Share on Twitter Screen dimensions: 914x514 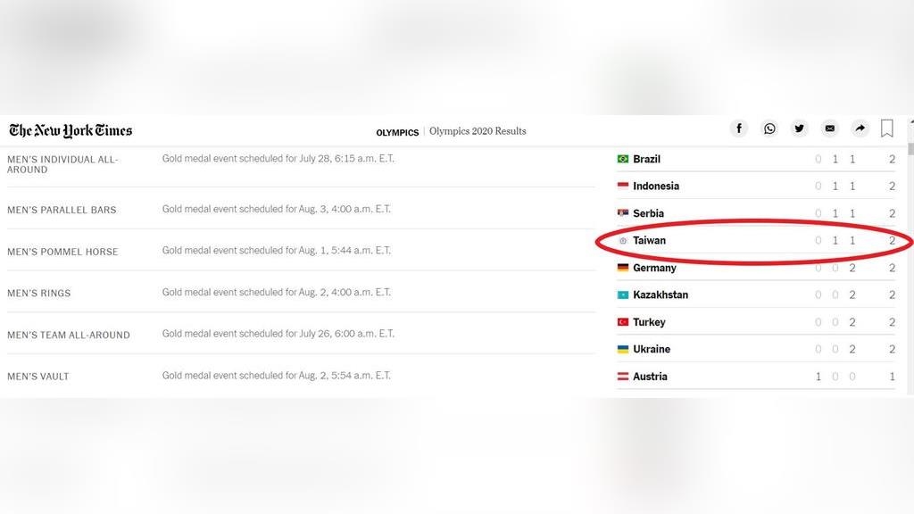pyautogui.click(x=800, y=128)
